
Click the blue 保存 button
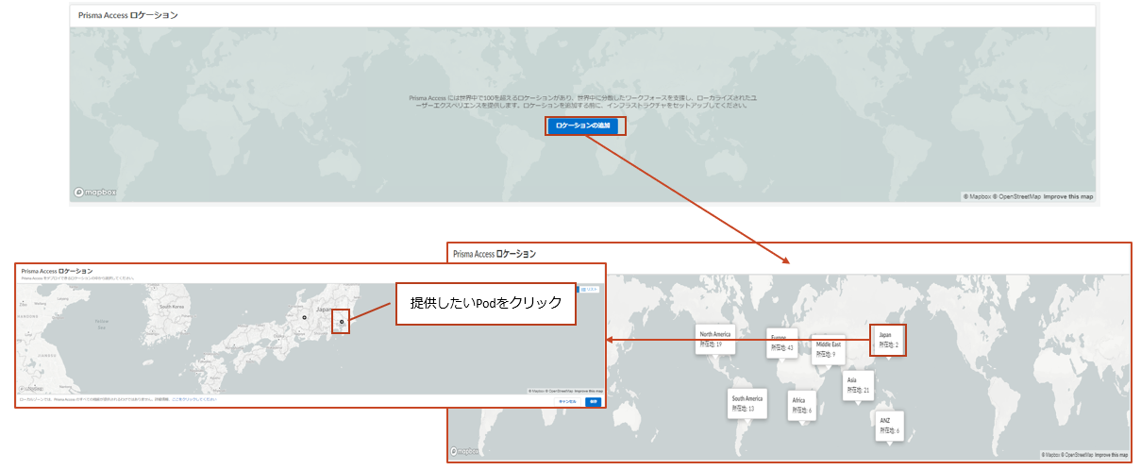(593, 402)
